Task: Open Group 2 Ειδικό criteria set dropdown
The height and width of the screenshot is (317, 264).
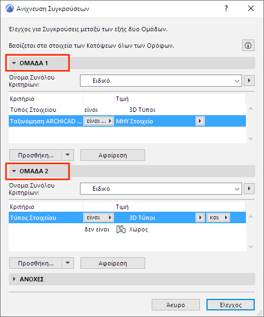Action: click(x=161, y=189)
